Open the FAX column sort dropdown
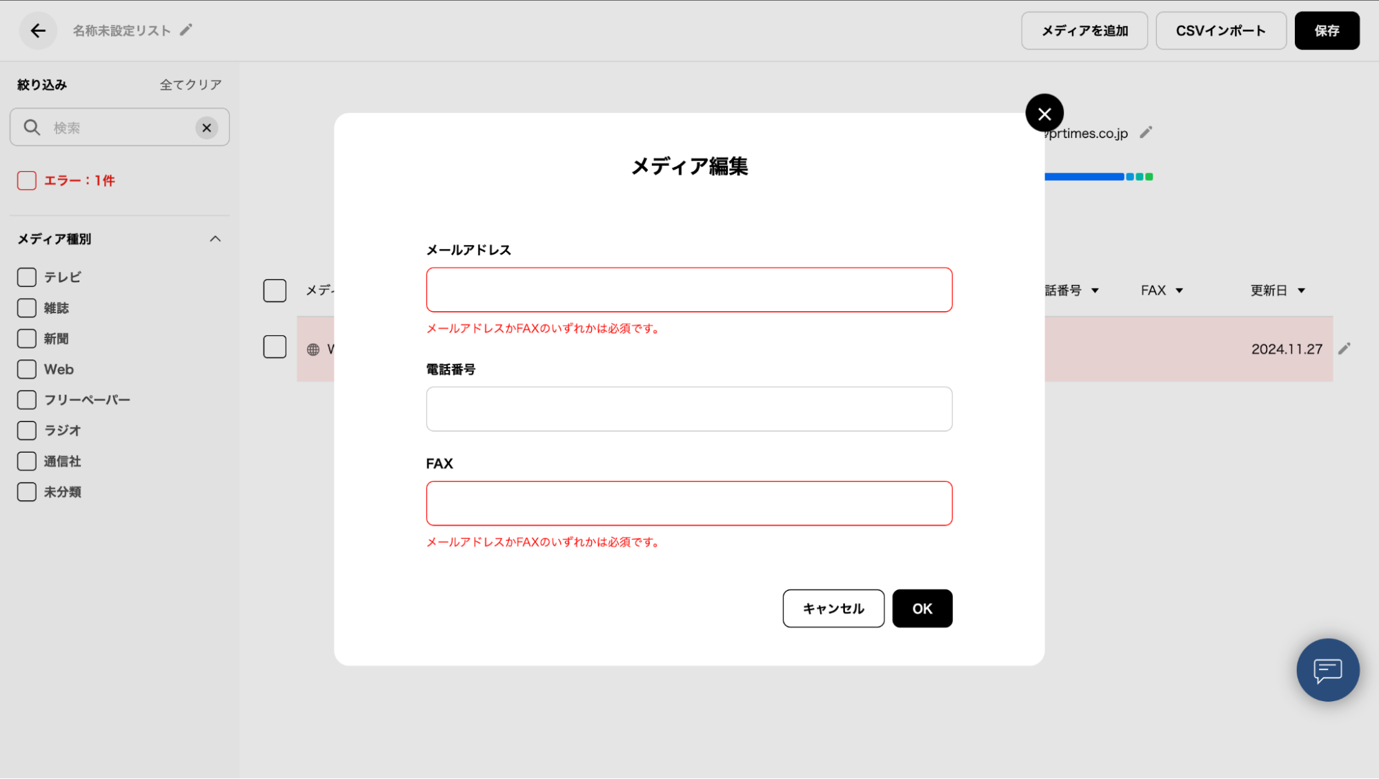This screenshot has height=779, width=1379. (x=1179, y=290)
